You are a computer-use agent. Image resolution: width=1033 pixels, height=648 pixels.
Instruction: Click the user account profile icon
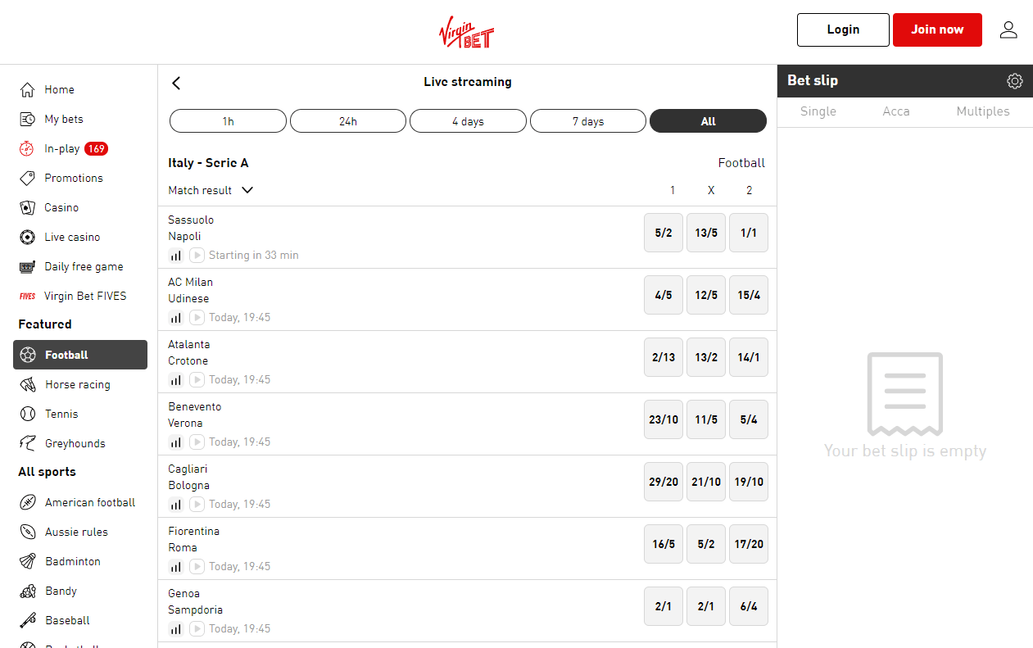coord(1008,30)
